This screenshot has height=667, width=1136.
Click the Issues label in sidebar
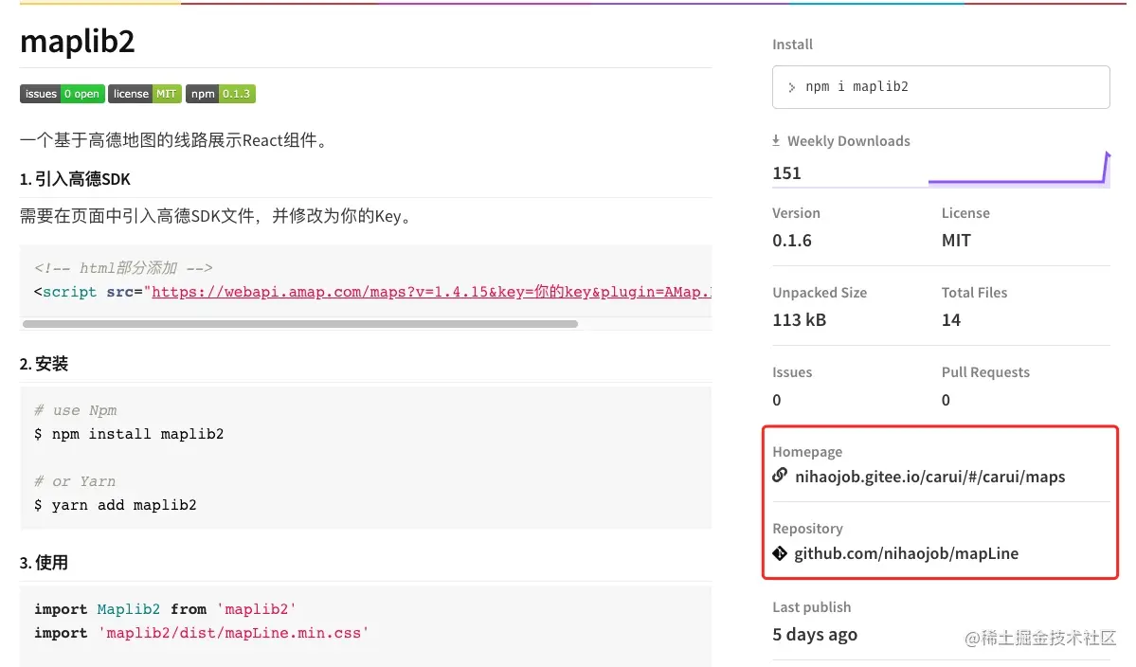[792, 372]
